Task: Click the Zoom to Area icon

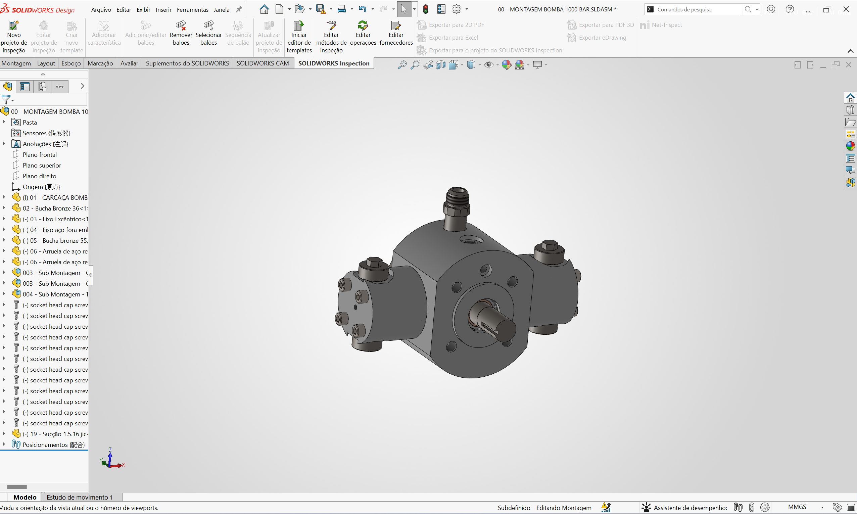Action: click(x=415, y=65)
